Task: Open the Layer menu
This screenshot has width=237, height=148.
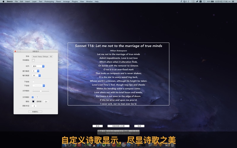Action: tap(34, 1)
